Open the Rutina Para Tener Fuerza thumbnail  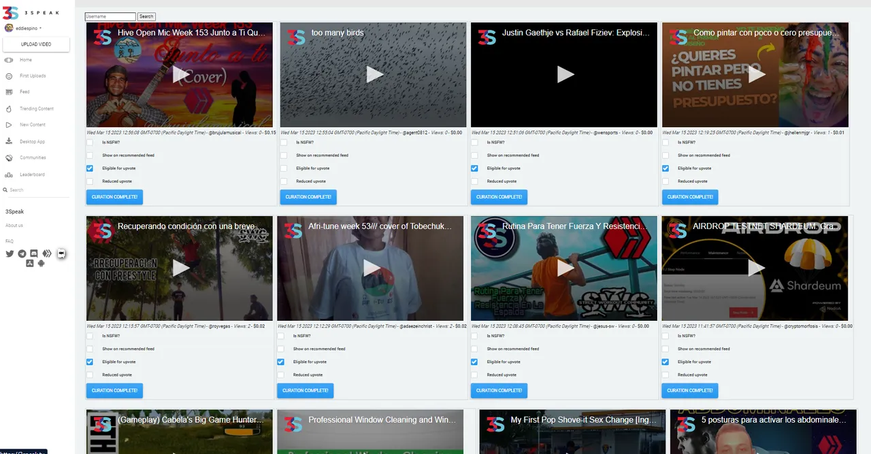click(564, 268)
